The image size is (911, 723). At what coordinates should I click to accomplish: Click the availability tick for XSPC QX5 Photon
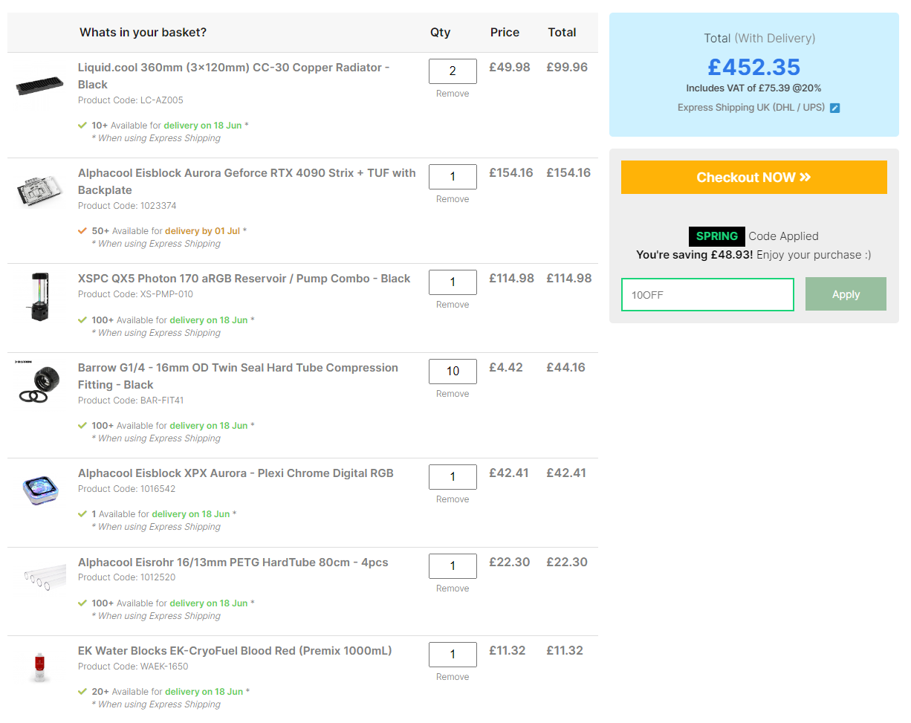pos(82,320)
